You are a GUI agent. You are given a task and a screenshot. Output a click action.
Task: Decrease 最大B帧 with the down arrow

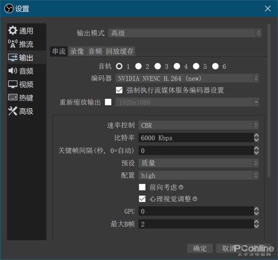click(256, 226)
